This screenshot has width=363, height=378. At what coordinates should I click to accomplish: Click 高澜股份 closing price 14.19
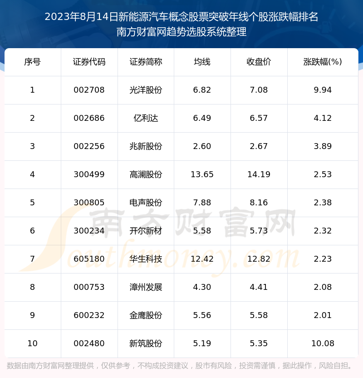pyautogui.click(x=259, y=174)
